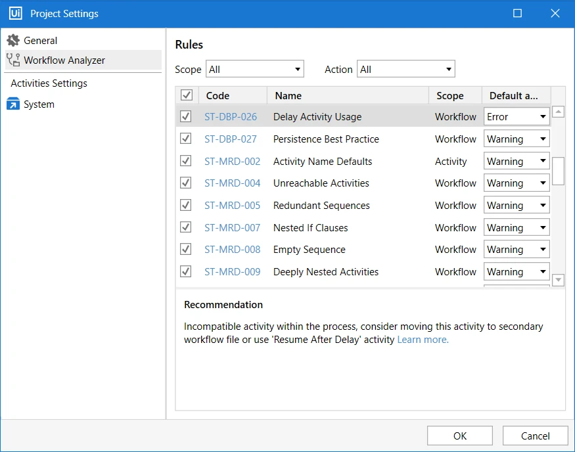Toggle the ST-MRD-009 rule checkbox
575x452 pixels.
pyautogui.click(x=185, y=271)
